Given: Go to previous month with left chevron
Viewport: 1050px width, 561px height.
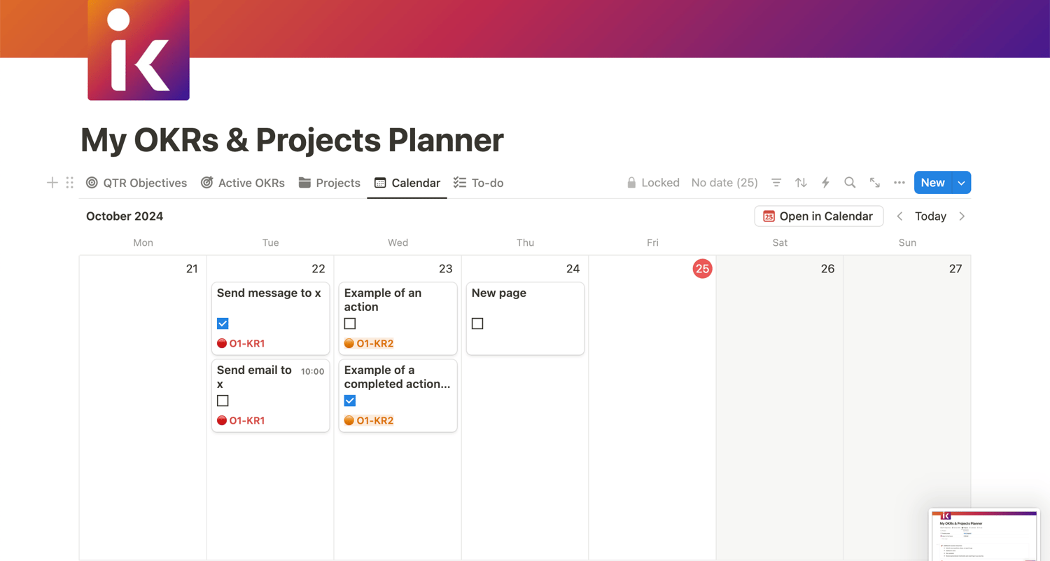Looking at the screenshot, I should tap(900, 216).
